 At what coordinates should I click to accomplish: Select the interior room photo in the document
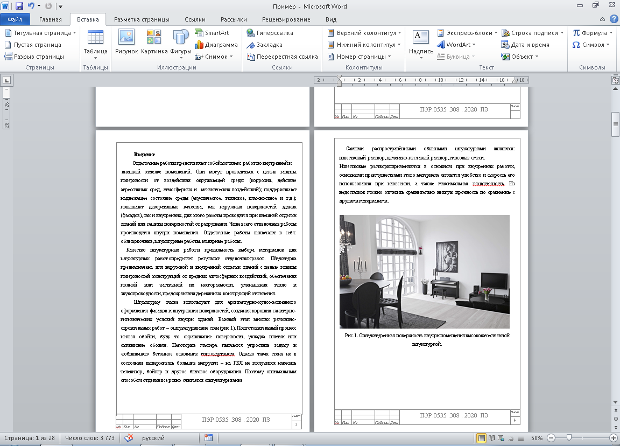click(424, 271)
